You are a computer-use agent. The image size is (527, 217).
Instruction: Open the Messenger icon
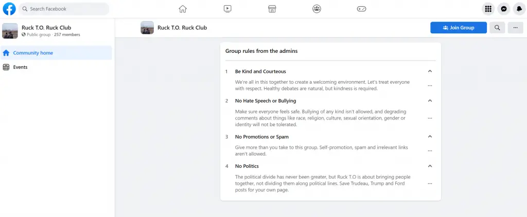[x=504, y=9]
